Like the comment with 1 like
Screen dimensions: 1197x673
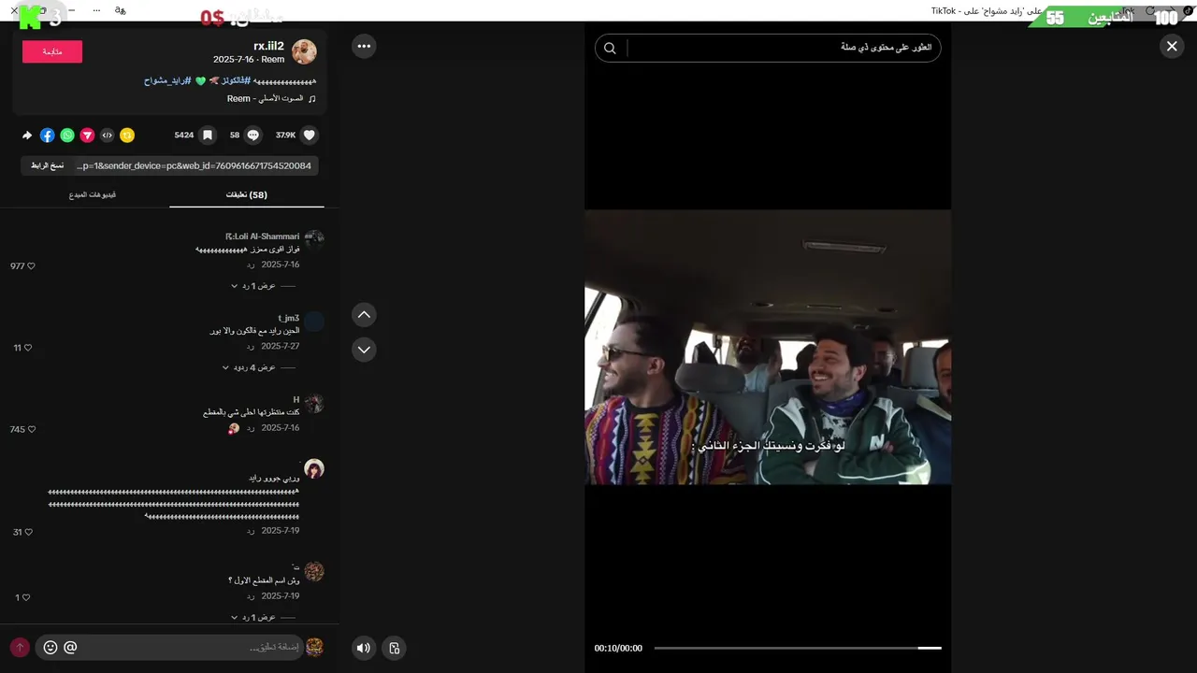(x=25, y=597)
